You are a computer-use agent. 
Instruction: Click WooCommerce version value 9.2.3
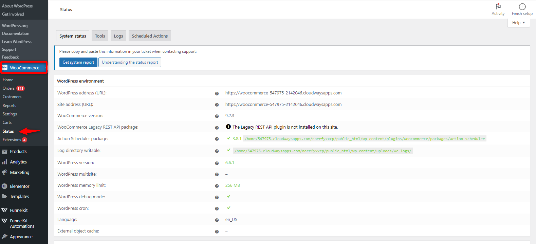[x=230, y=116]
